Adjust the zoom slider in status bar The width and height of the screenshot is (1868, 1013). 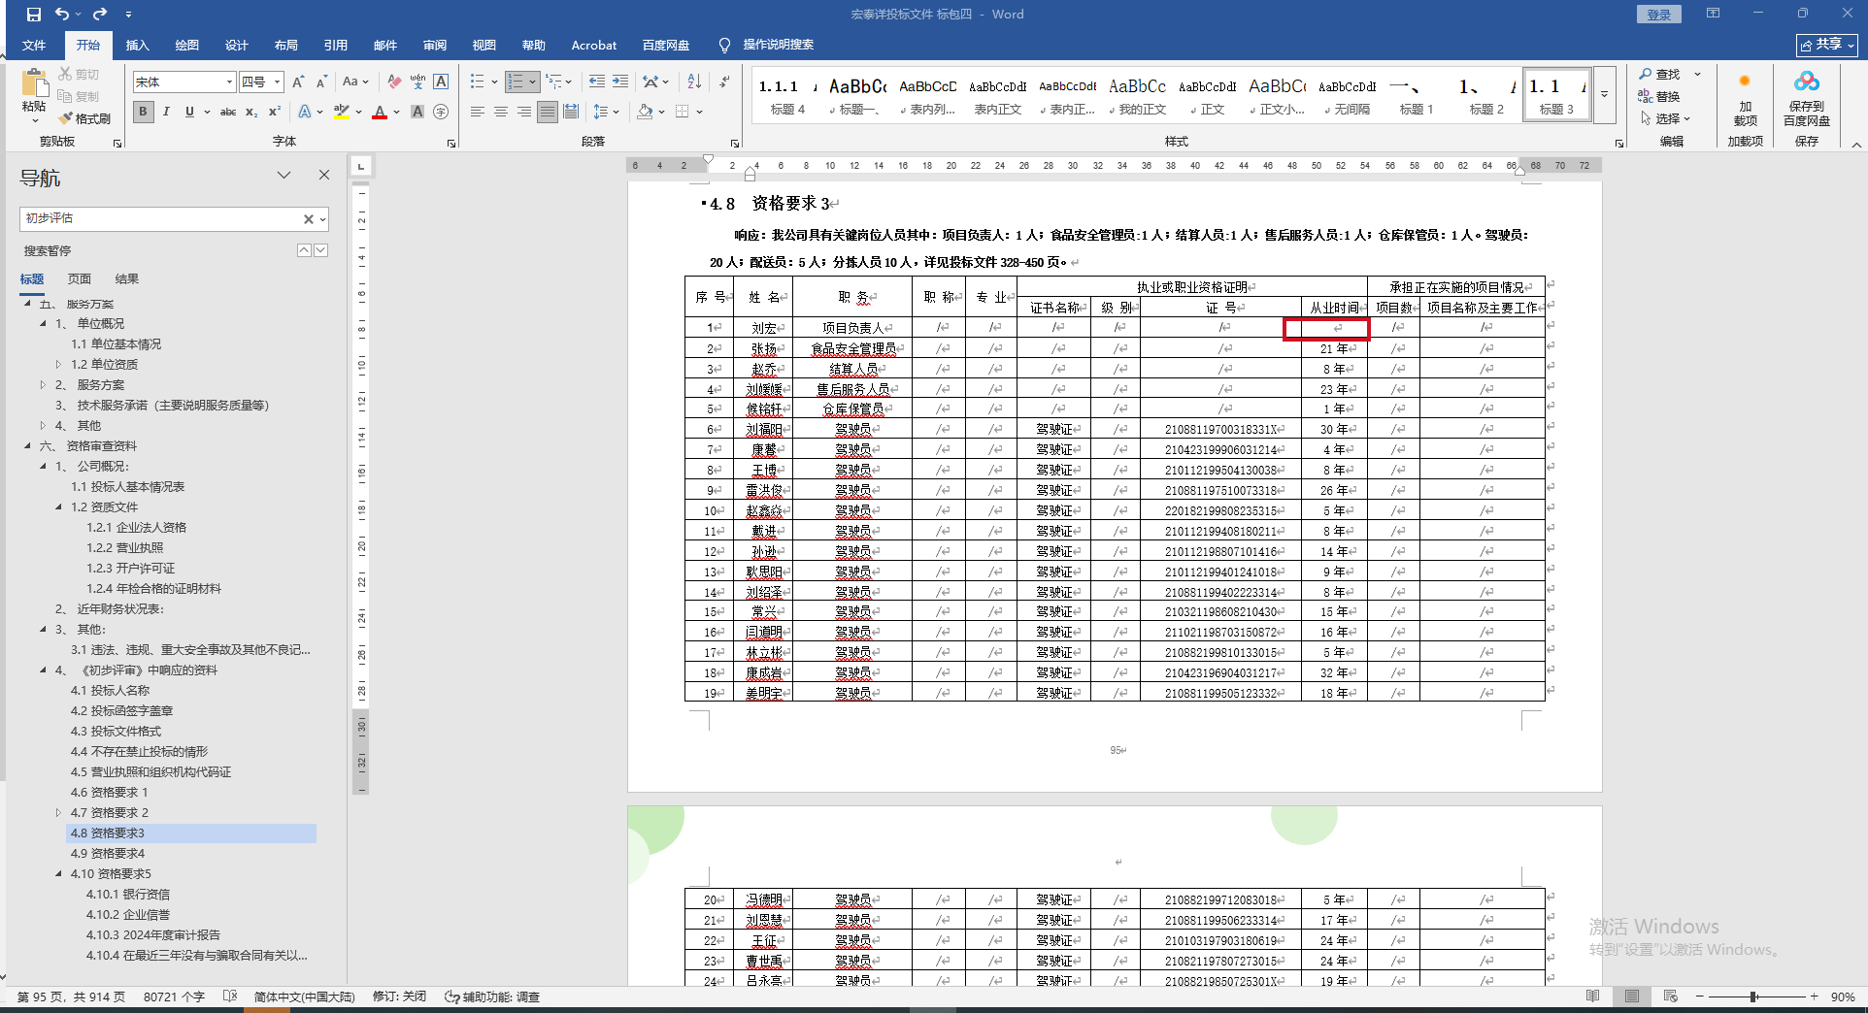click(1754, 997)
